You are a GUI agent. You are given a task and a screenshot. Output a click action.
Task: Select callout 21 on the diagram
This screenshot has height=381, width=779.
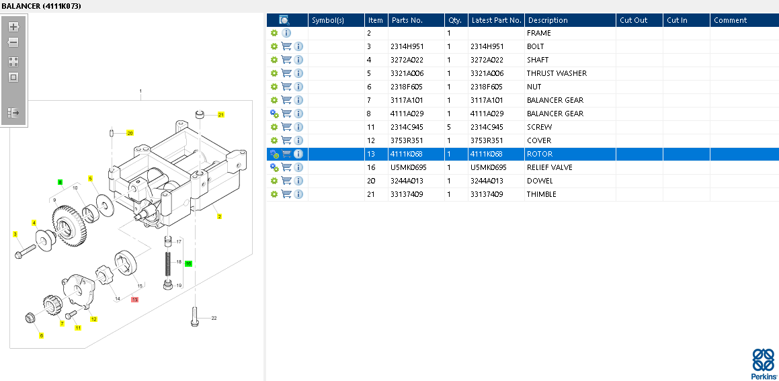(220, 115)
